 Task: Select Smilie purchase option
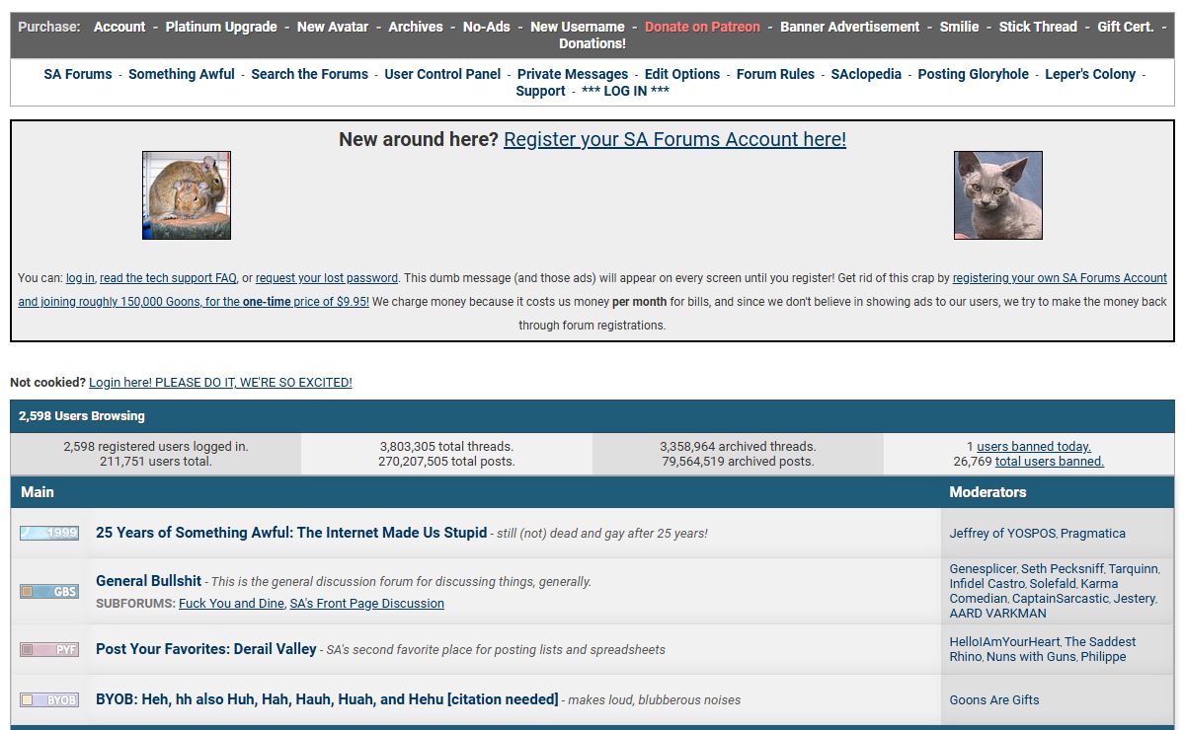coord(960,27)
